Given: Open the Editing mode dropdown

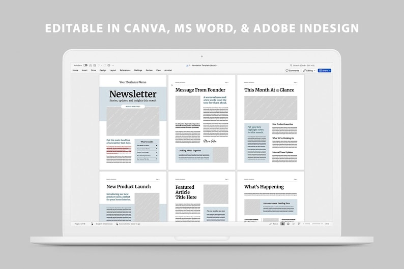Looking at the screenshot, I should [x=309, y=71].
